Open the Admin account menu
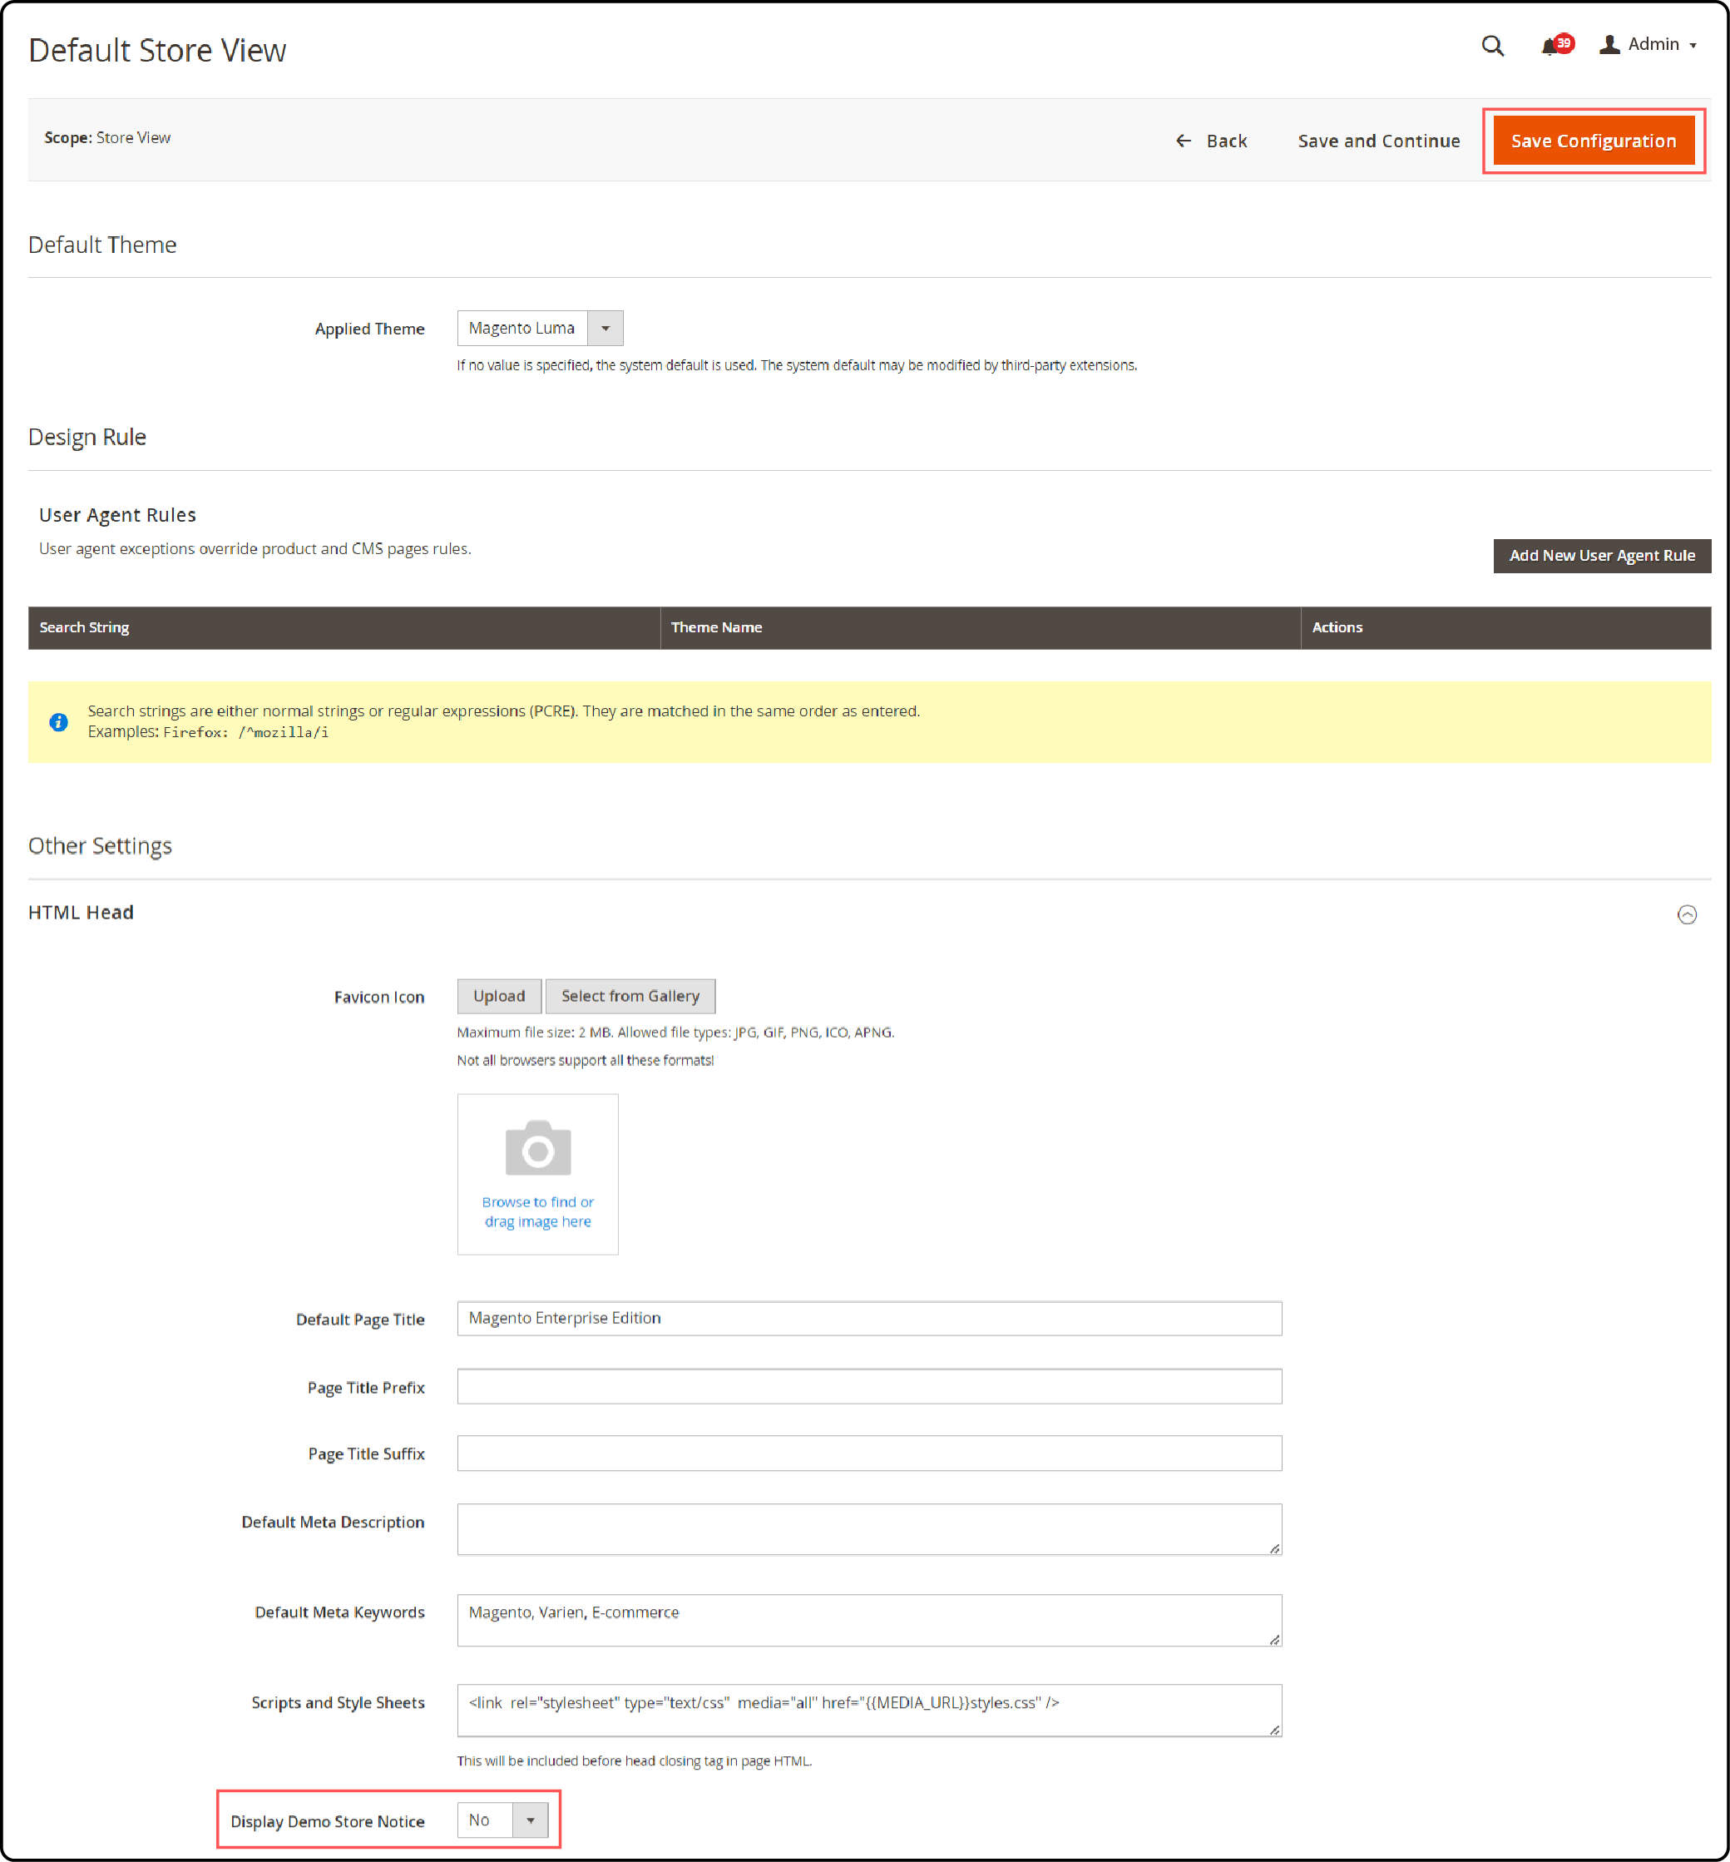 pos(1648,44)
